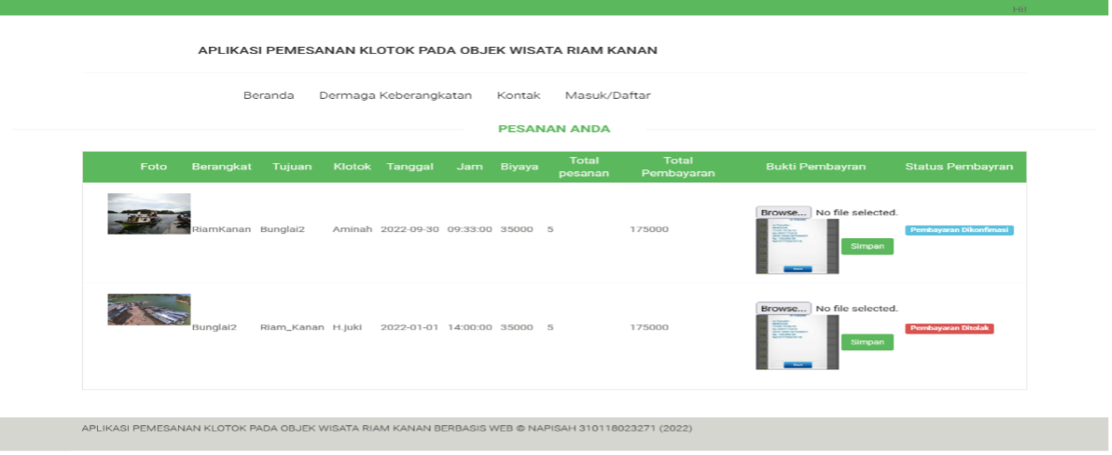Click the Tanggal column header
Viewport: 1112px width, 455px height.
coord(409,167)
